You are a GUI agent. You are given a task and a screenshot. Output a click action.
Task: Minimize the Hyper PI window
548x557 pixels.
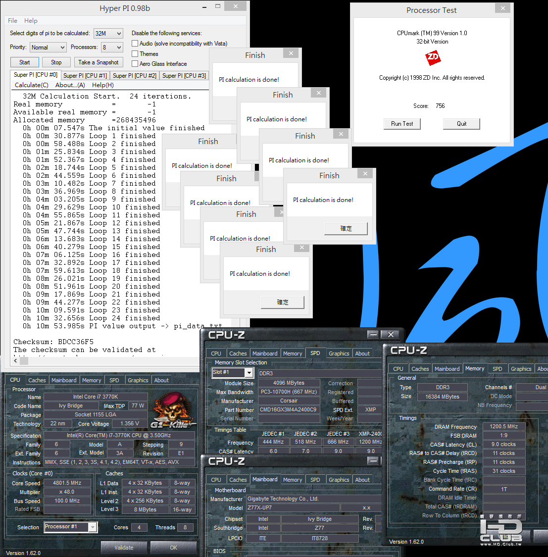pos(204,7)
